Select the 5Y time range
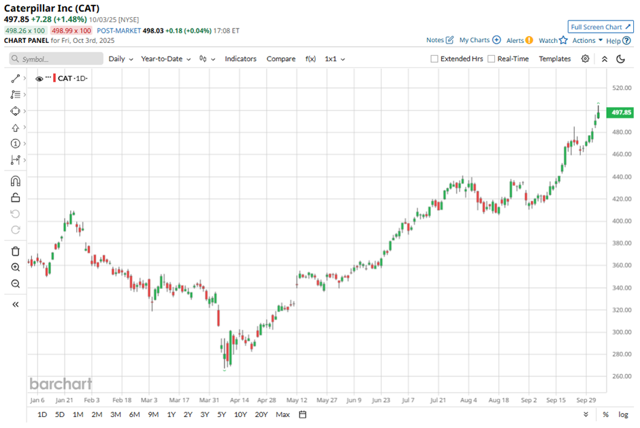 221,414
